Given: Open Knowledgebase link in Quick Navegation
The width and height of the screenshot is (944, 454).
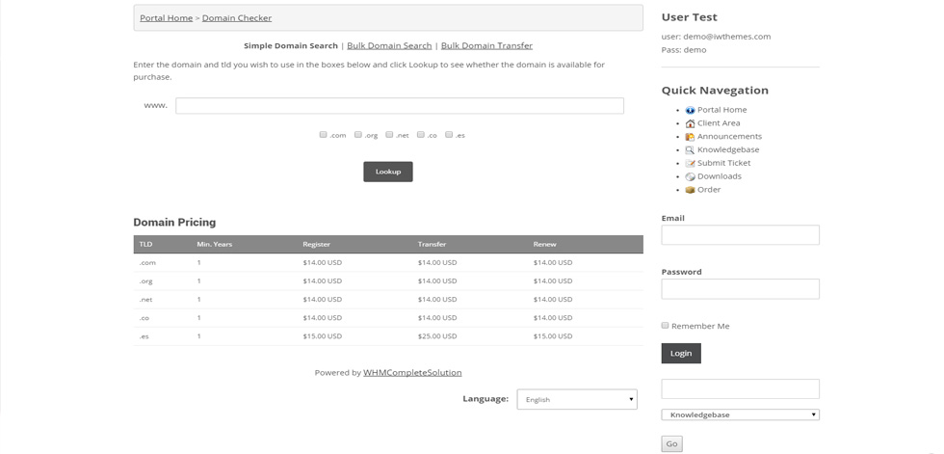Looking at the screenshot, I should 728,150.
